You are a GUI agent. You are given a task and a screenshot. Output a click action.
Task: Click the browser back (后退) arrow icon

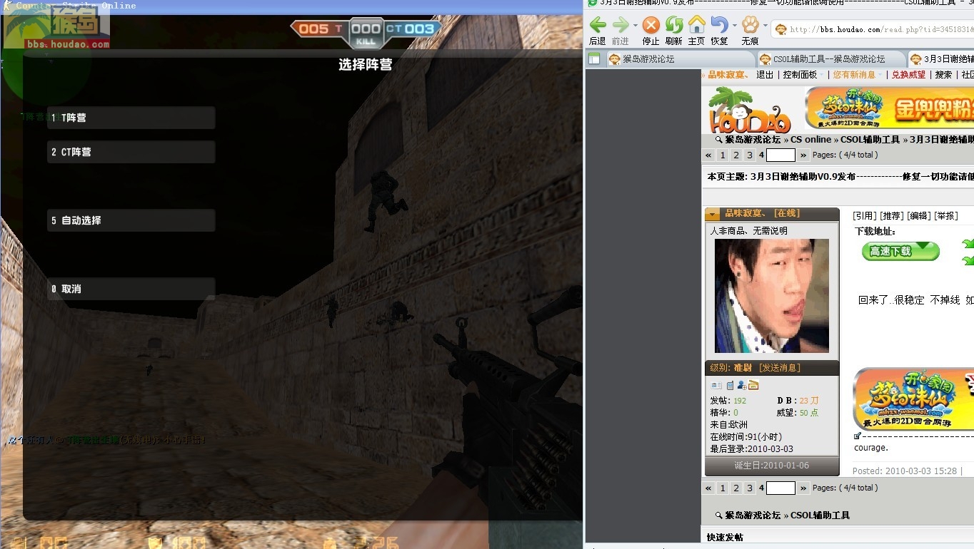pyautogui.click(x=598, y=26)
